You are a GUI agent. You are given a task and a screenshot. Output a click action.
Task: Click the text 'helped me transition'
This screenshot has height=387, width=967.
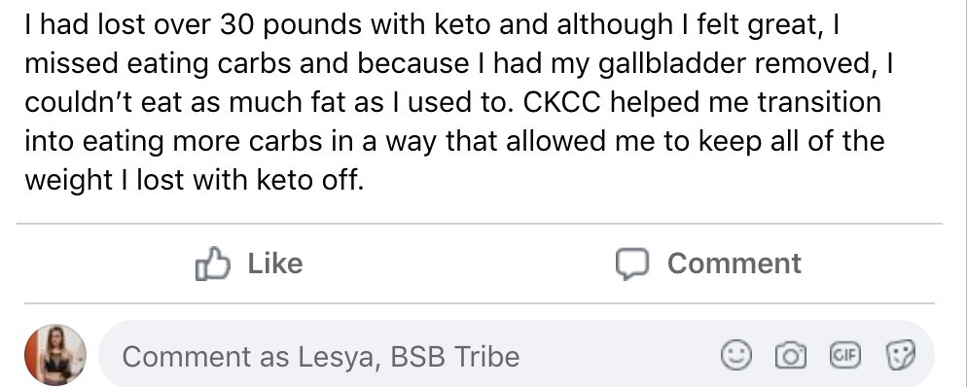pyautogui.click(x=745, y=103)
